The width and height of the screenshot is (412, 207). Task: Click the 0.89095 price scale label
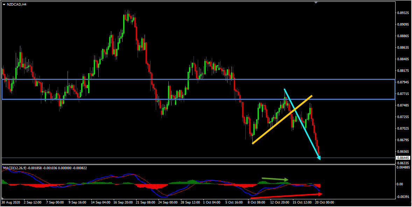pos(403,24)
